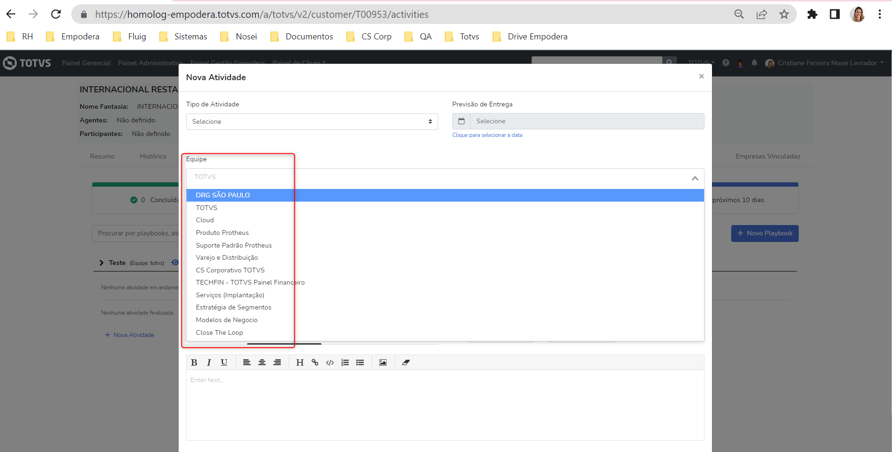Open the Tipo de Atividade dropdown
Image resolution: width=892 pixels, height=452 pixels.
(312, 121)
